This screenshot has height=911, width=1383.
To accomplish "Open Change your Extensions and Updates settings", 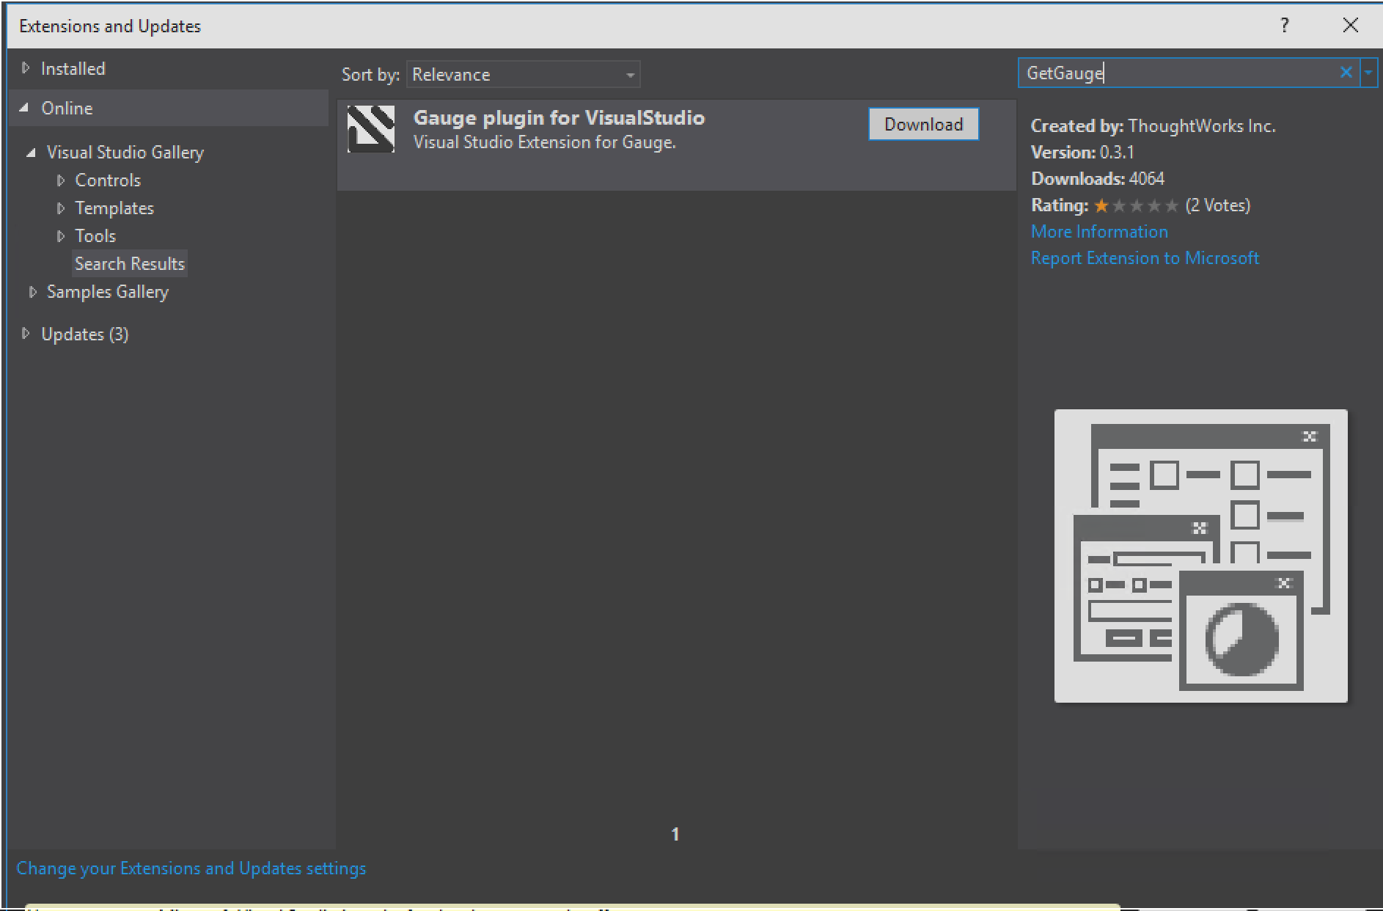I will (191, 868).
